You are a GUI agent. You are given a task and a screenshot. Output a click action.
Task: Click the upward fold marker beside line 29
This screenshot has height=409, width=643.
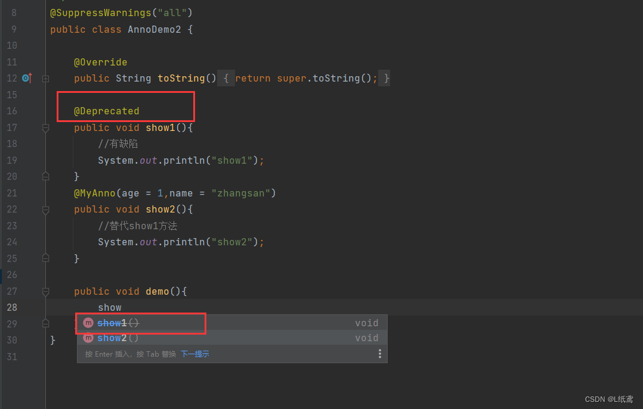[x=46, y=323]
